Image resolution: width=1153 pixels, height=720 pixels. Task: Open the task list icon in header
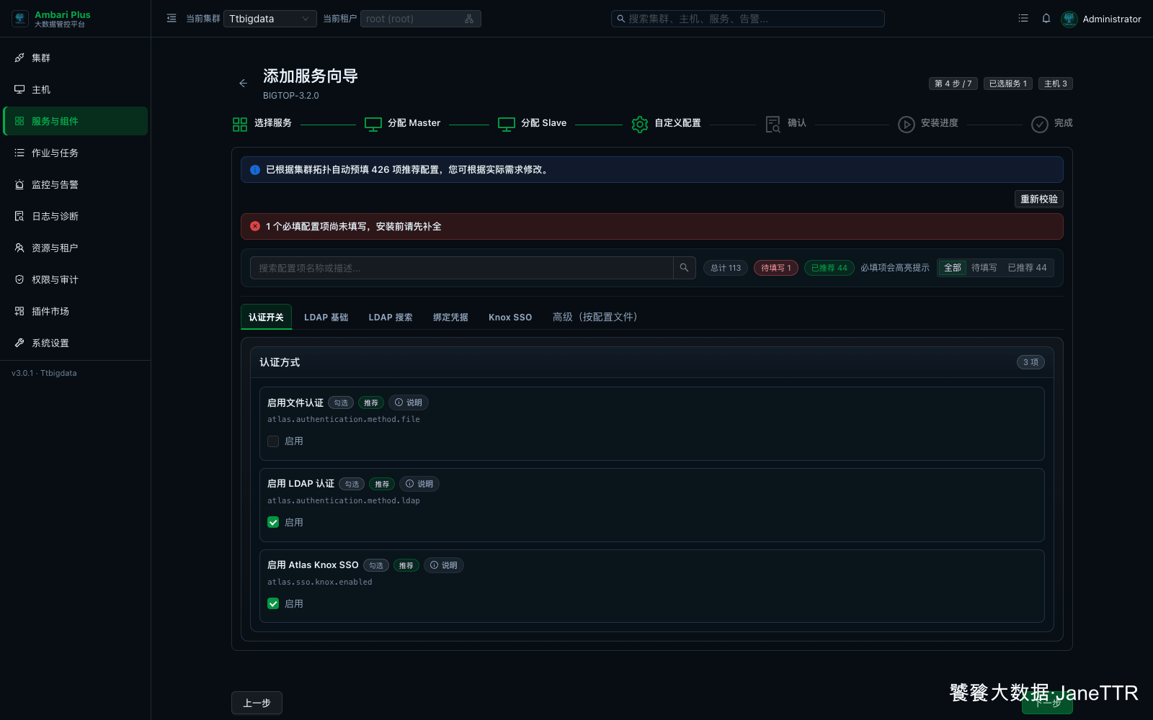1023,19
